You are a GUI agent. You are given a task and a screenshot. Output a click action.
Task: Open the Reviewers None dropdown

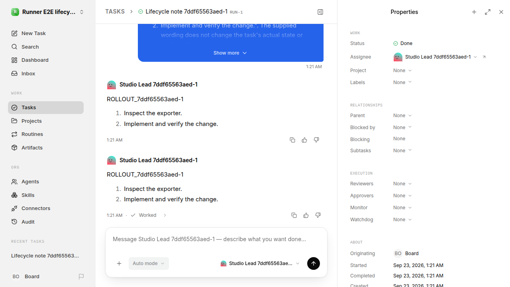[x=402, y=184]
